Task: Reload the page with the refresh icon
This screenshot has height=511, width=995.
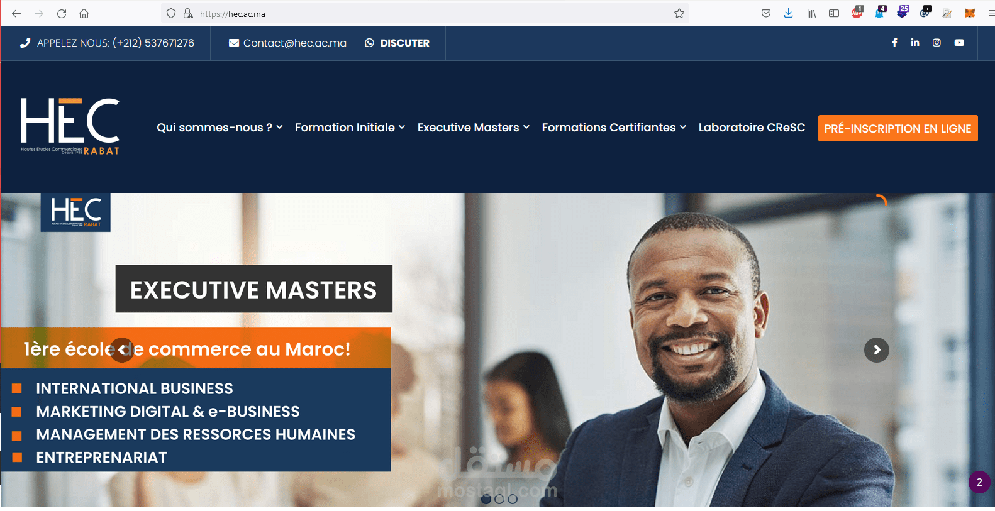Action: (62, 13)
